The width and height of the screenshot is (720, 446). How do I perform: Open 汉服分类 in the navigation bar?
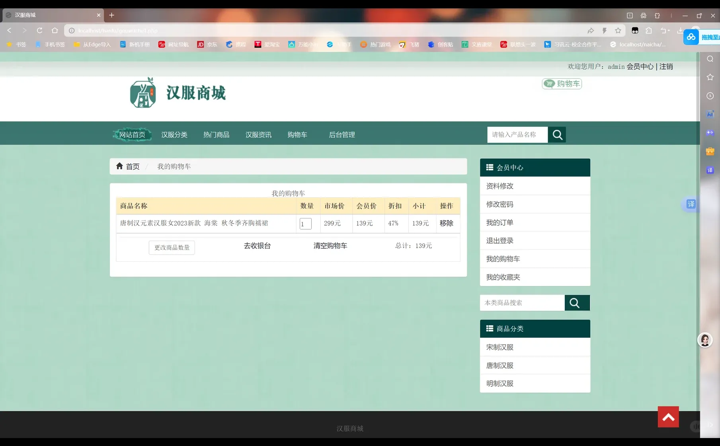[174, 135]
